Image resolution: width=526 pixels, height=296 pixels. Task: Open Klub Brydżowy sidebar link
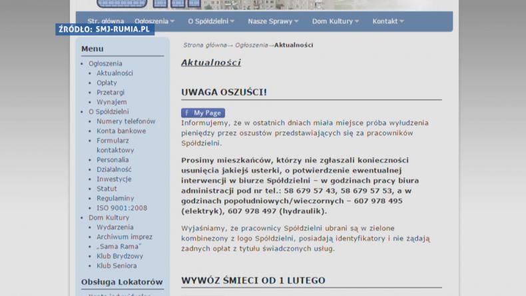pos(120,257)
